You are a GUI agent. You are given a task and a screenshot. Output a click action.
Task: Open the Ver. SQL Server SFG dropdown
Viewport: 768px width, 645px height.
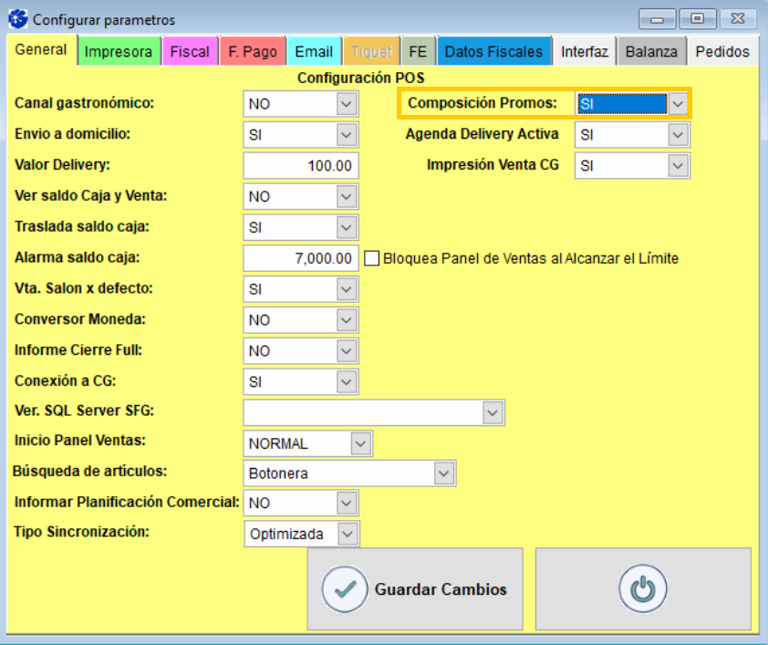[493, 412]
